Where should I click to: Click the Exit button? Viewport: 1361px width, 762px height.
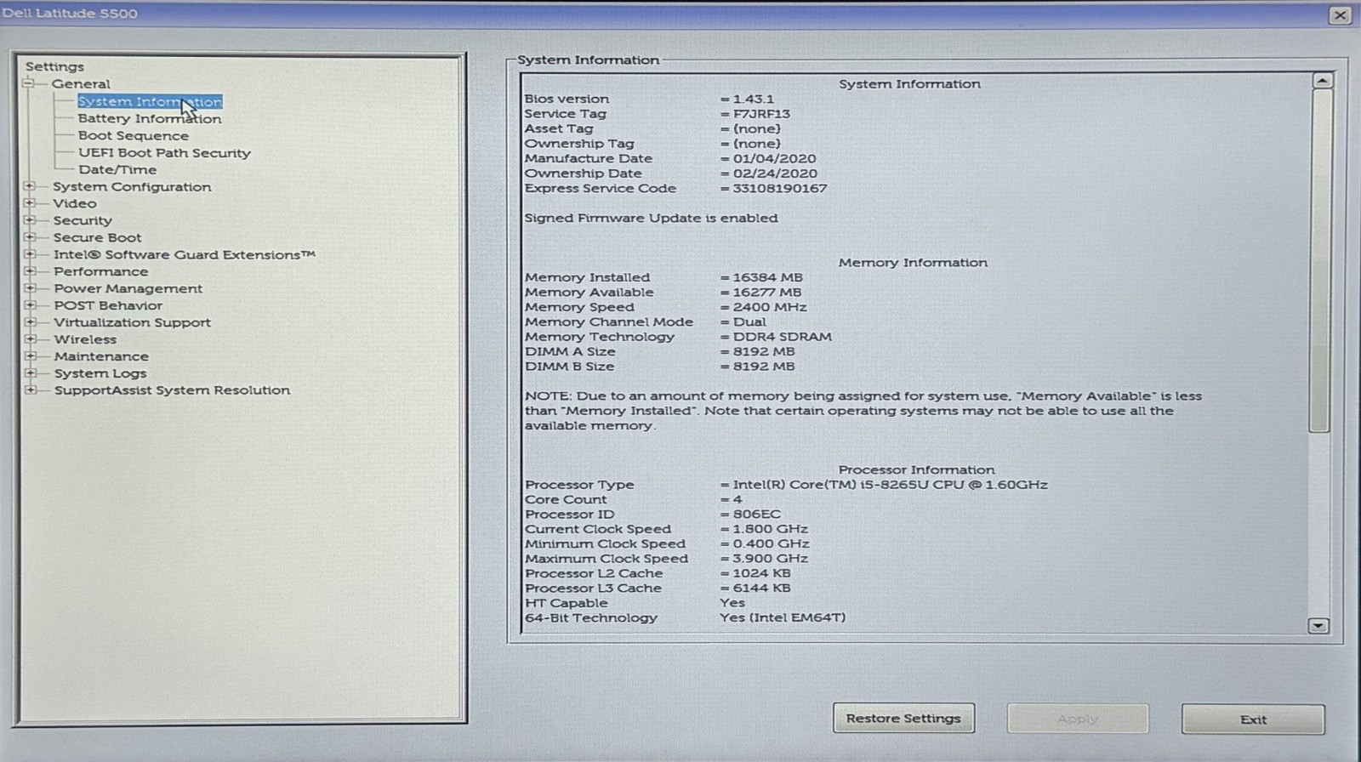1253,719
